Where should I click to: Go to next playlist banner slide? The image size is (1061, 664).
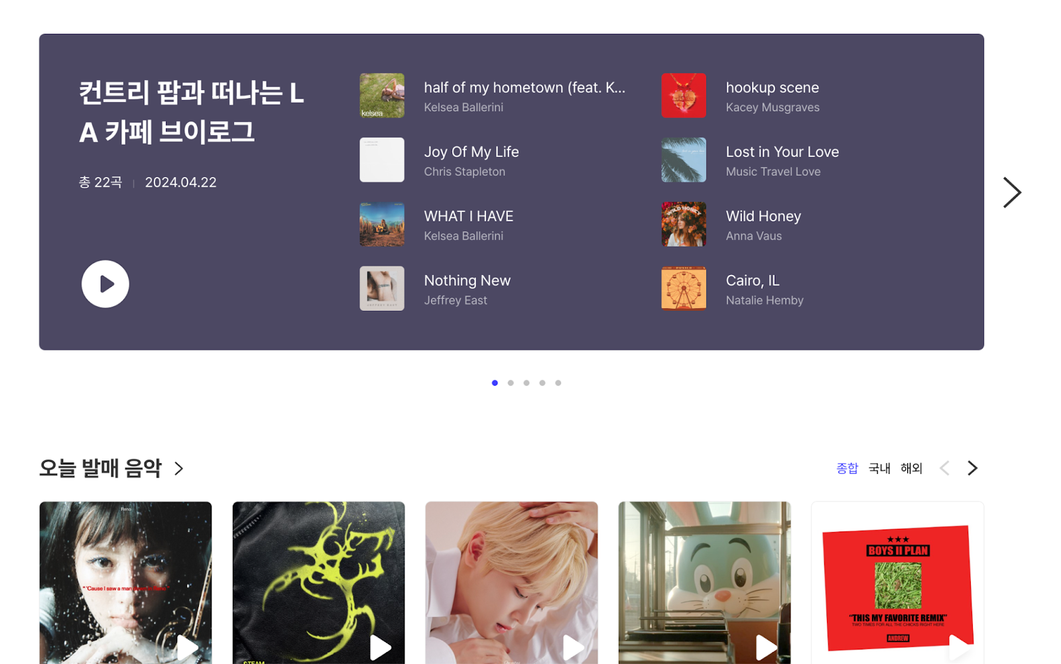click(x=1011, y=193)
